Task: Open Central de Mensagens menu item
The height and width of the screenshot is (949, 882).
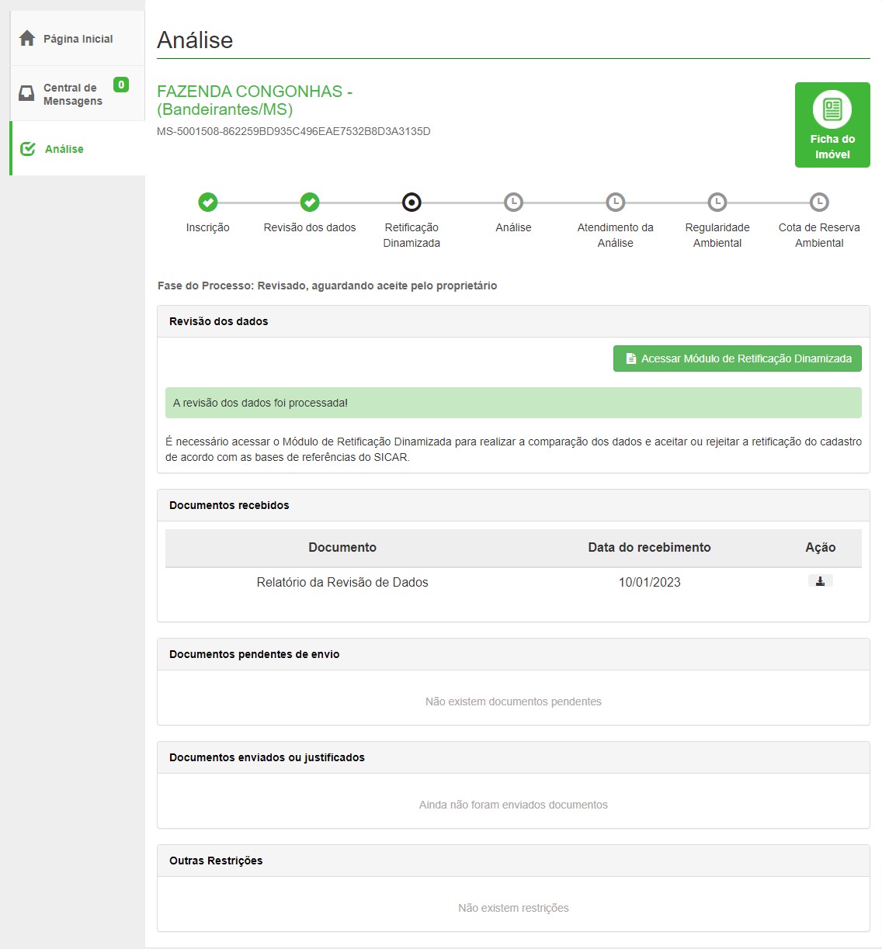Action: click(78, 94)
